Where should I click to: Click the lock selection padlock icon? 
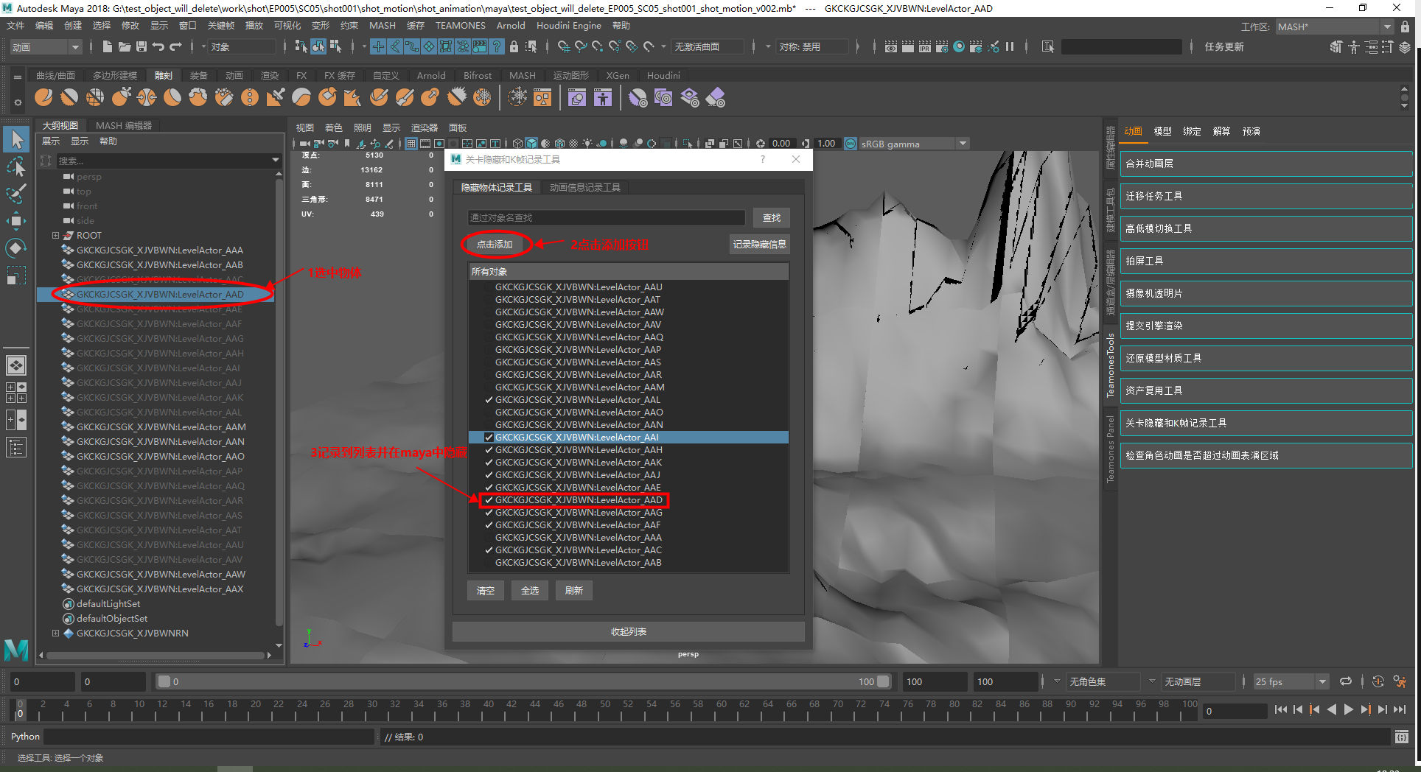coord(514,46)
